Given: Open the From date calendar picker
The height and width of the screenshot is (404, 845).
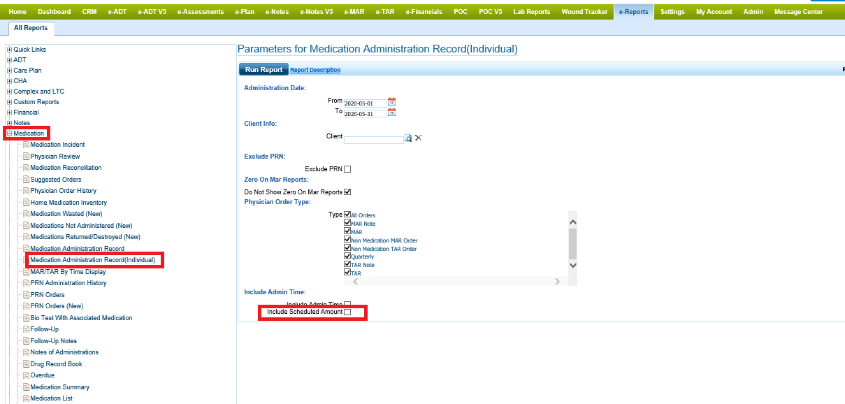Looking at the screenshot, I should pyautogui.click(x=391, y=102).
